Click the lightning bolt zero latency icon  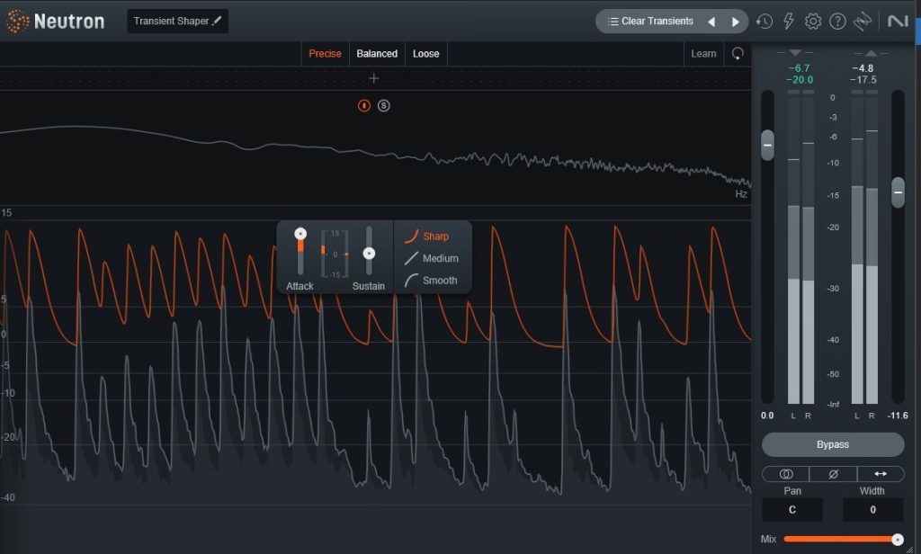pyautogui.click(x=789, y=22)
